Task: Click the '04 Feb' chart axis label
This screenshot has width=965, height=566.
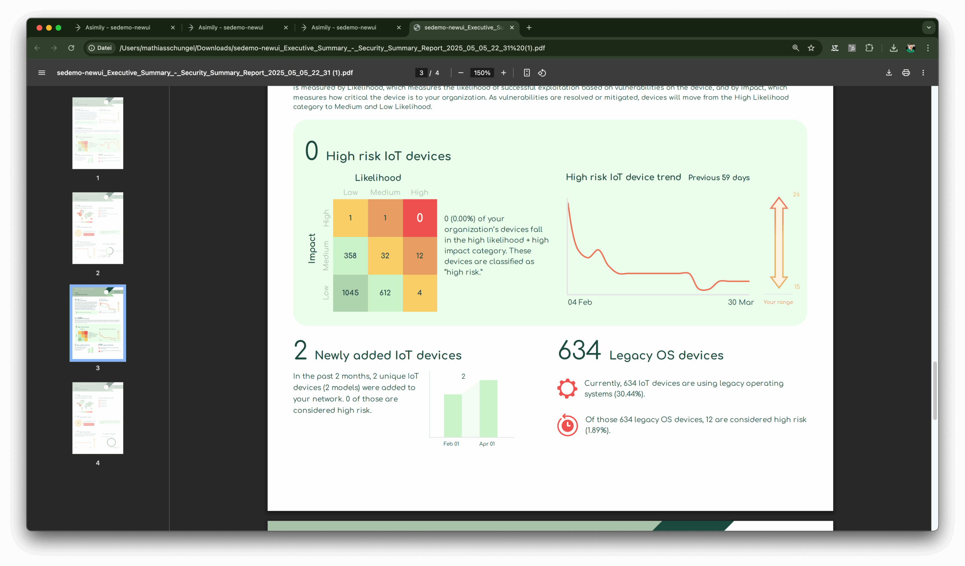Action: [x=580, y=302]
